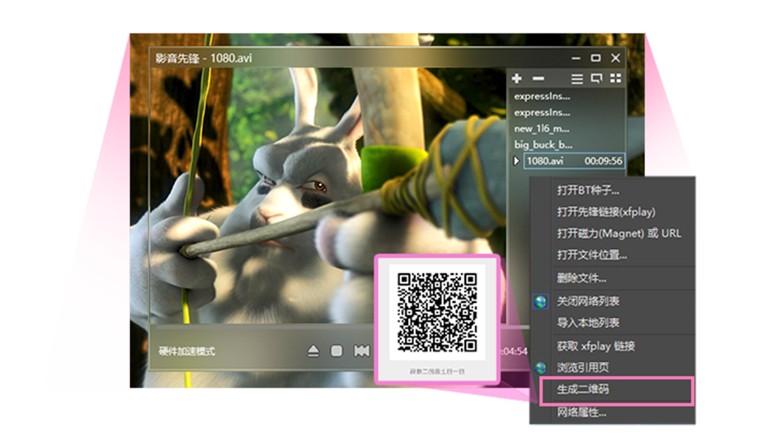Choose 删除文件... from the menu
The image size is (784, 441).
[x=581, y=278]
